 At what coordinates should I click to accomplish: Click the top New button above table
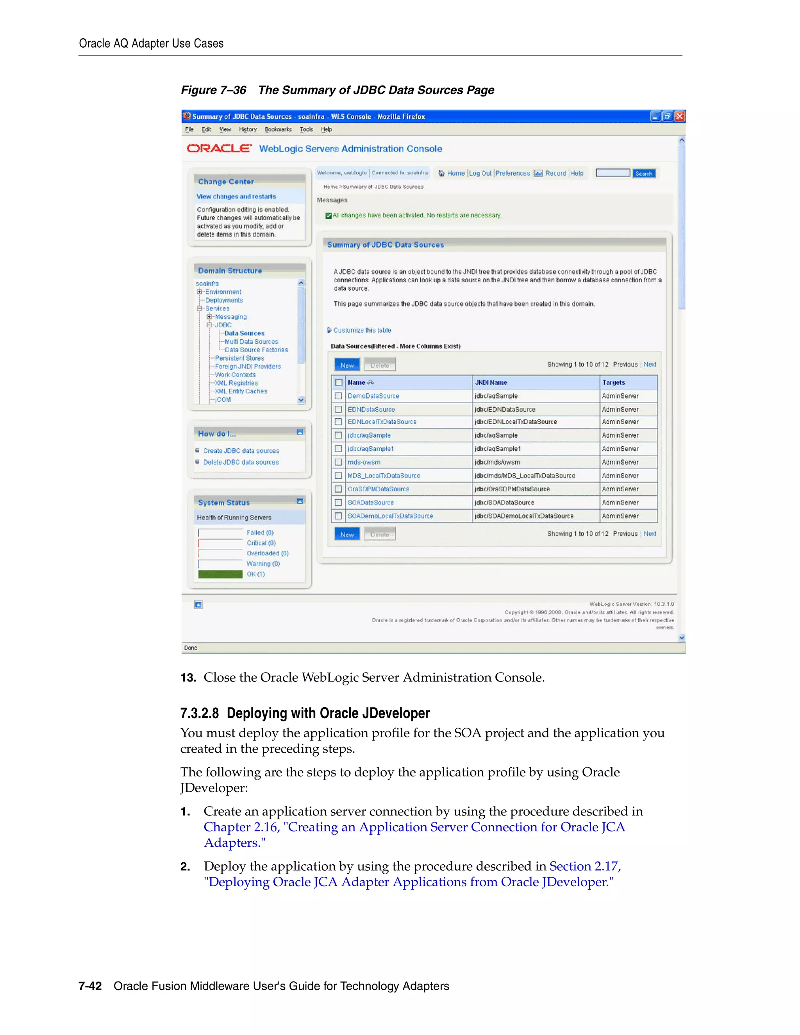coord(347,365)
